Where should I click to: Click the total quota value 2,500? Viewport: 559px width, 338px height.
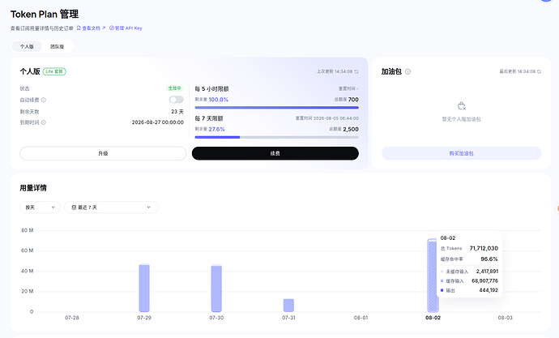(x=351, y=130)
